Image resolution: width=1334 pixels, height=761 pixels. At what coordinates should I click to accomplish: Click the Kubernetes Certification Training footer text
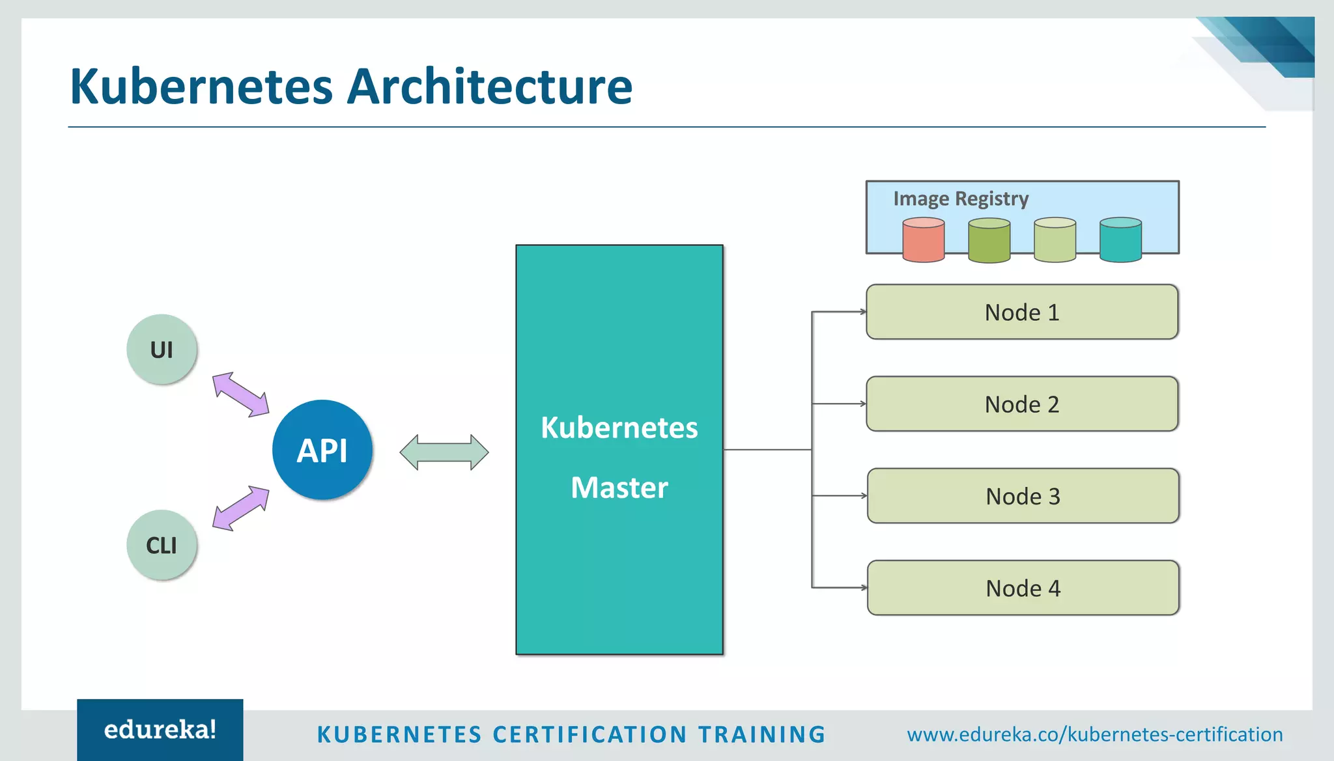point(571,734)
